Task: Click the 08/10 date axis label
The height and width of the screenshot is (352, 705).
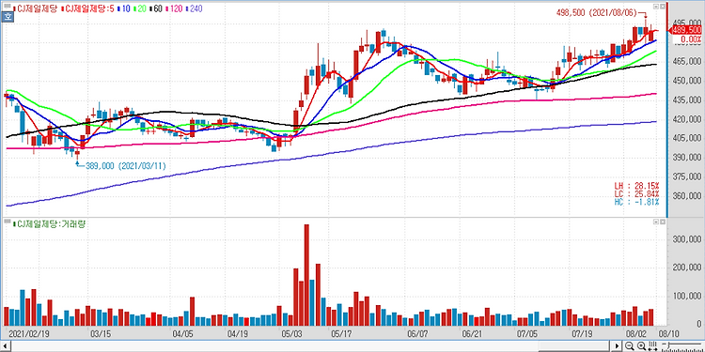Action: pos(668,333)
